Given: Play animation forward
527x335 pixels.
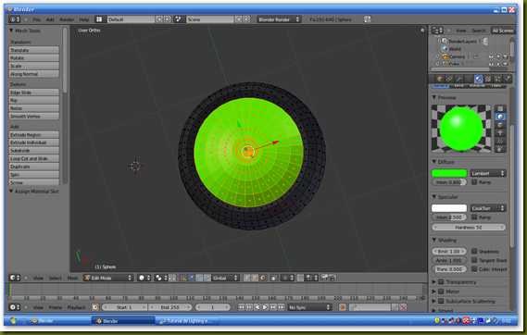Looking at the screenshot, I should pyautogui.click(x=265, y=307).
